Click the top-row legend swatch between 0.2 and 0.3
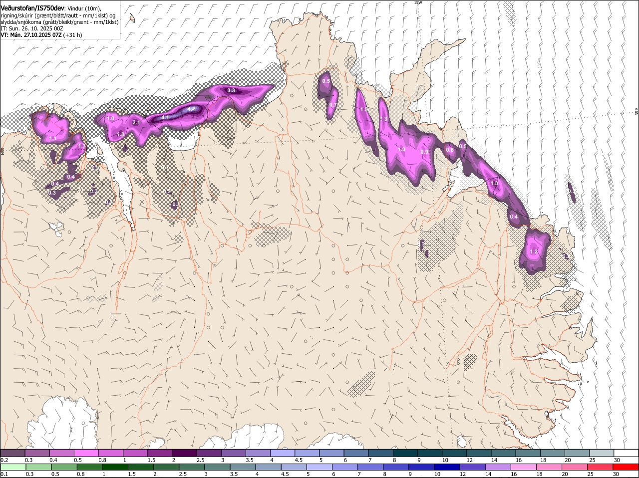This screenshot has width=639, height=478. click(x=12, y=453)
